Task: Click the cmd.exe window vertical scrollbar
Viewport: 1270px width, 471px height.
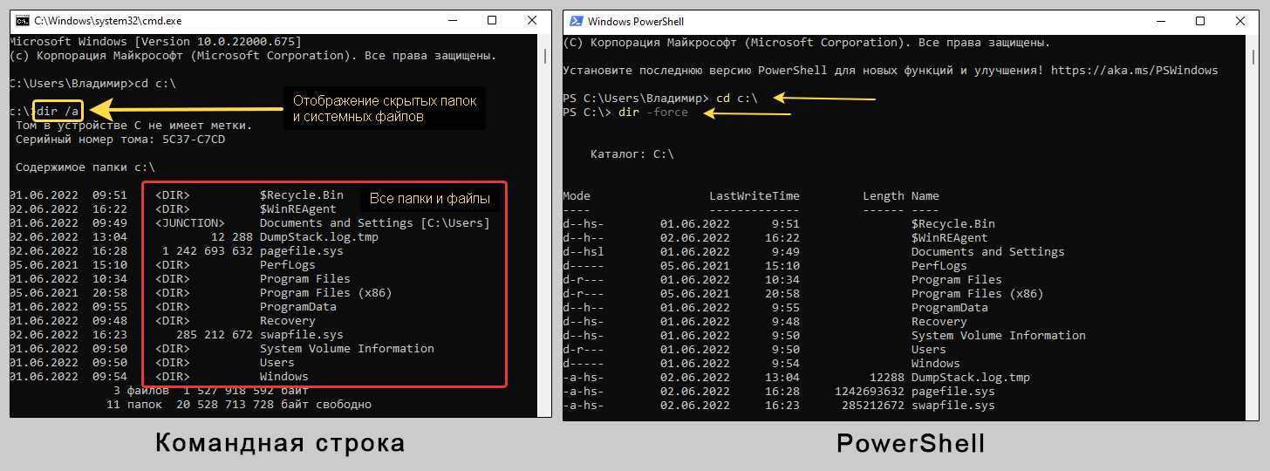Action: click(x=546, y=57)
